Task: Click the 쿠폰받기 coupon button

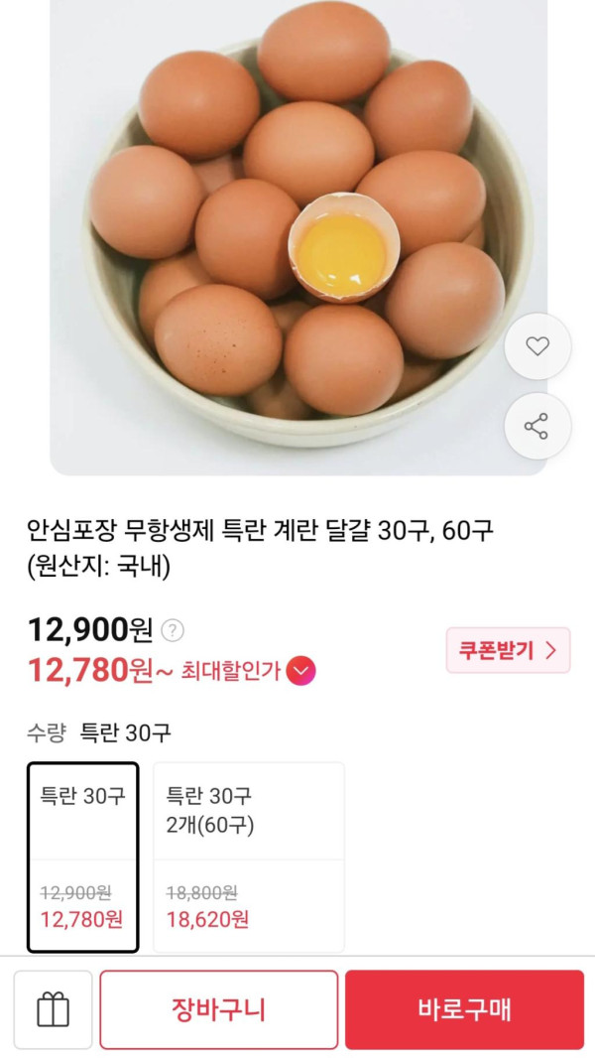Action: tap(508, 650)
